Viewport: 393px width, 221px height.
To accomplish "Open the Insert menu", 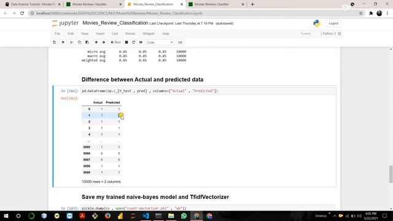I will [100, 34].
